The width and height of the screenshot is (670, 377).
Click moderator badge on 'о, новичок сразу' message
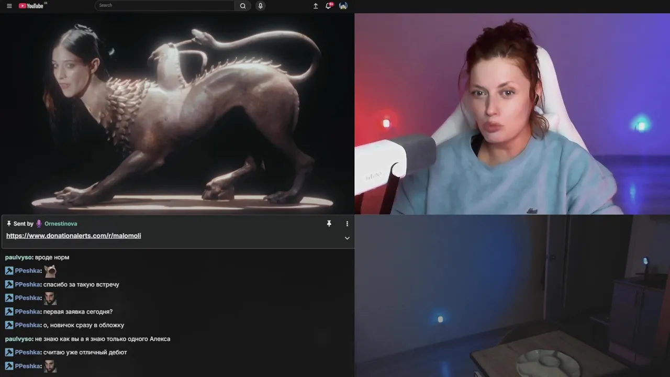coord(9,325)
